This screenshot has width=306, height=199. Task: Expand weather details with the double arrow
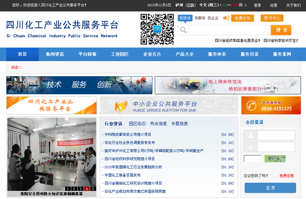pos(246,5)
